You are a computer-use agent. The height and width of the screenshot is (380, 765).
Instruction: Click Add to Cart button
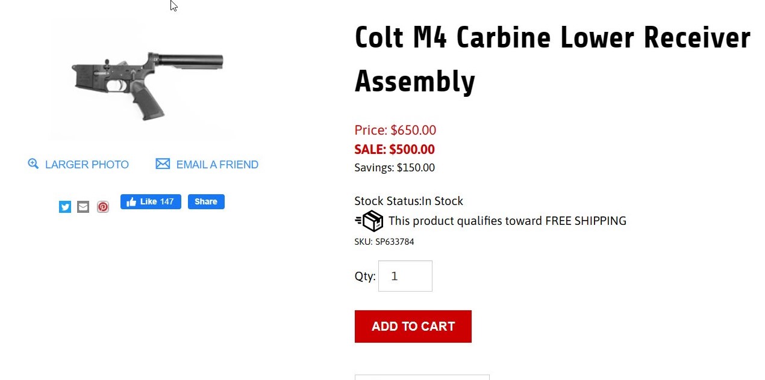(x=413, y=326)
